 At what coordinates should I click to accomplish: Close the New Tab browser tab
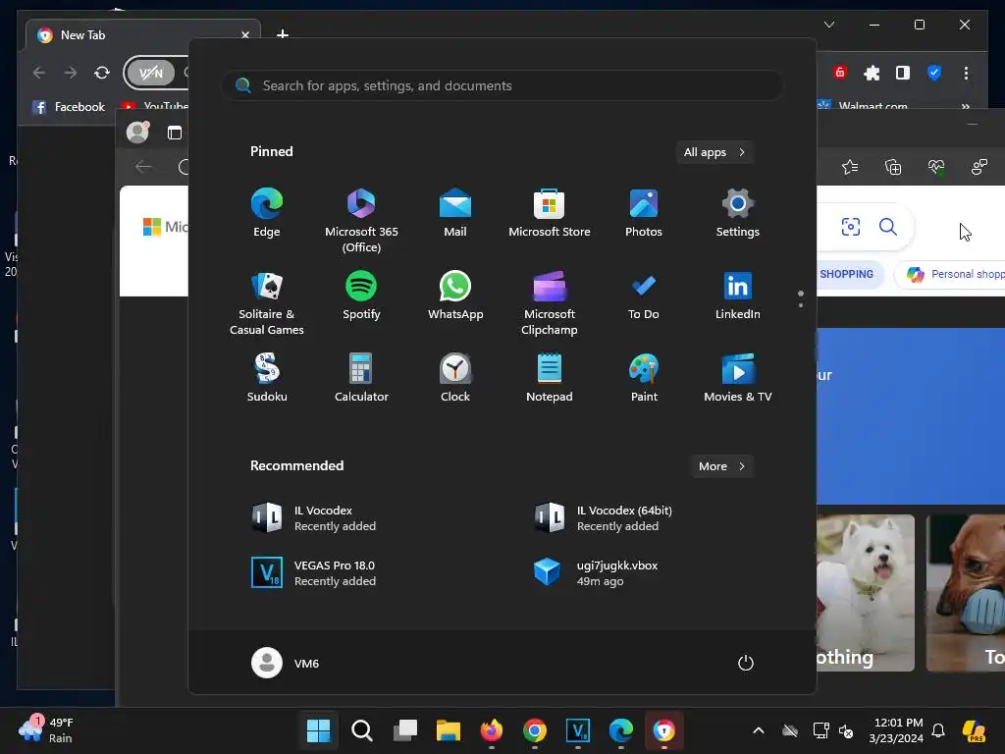[x=244, y=35]
